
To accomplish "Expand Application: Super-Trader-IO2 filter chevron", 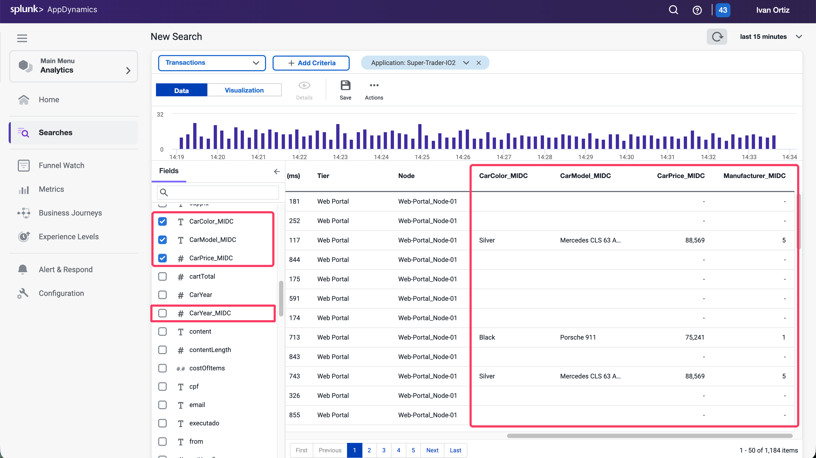I will (466, 63).
